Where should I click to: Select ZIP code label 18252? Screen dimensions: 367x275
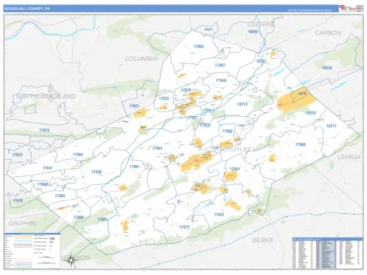311,113
